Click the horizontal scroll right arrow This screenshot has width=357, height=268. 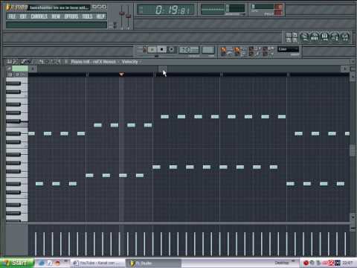coord(345,68)
